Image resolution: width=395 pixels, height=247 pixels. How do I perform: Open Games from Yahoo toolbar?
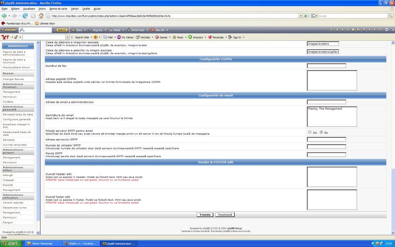tap(161, 37)
